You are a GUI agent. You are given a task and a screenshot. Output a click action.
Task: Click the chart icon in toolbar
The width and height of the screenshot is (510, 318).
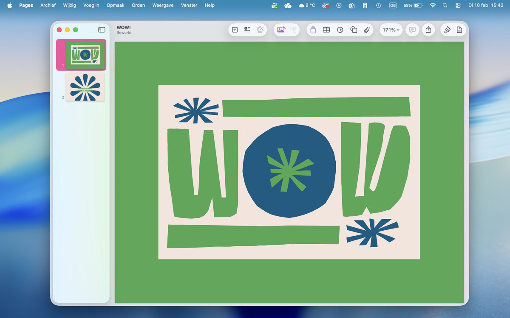[340, 30]
